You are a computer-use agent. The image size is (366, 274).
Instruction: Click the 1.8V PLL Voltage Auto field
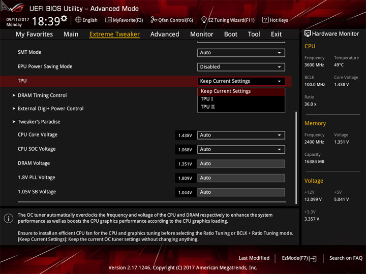pos(241,178)
